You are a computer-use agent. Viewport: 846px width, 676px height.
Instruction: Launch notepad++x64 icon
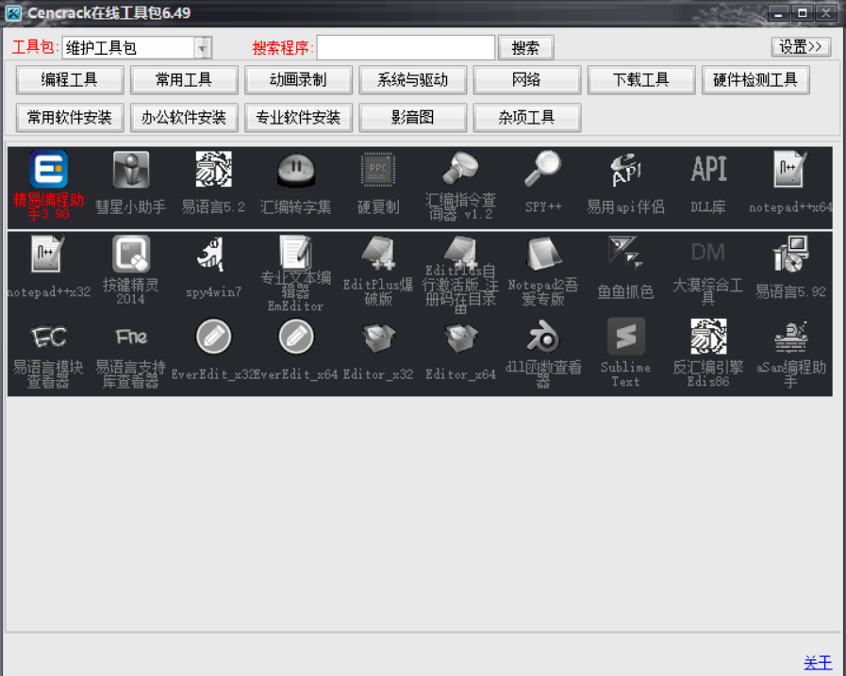790,170
